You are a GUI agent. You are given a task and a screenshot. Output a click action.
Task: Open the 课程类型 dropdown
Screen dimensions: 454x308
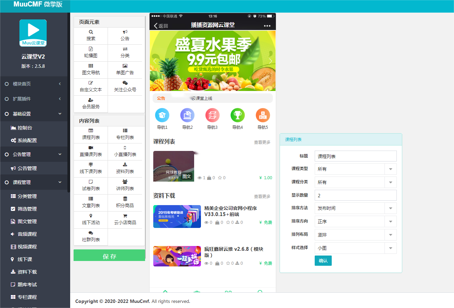[355, 169]
